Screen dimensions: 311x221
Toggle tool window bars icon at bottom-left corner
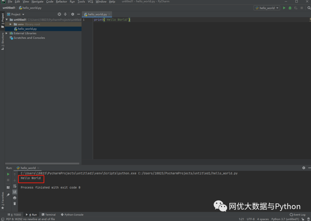click(x=3, y=219)
